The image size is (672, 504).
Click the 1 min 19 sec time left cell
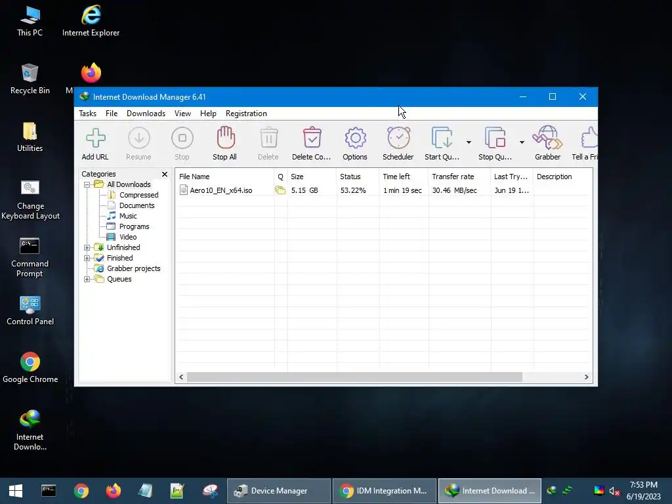coord(402,190)
